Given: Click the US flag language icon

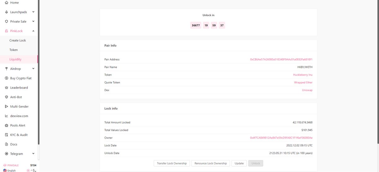Looking at the screenshot, I should [x=5, y=170].
